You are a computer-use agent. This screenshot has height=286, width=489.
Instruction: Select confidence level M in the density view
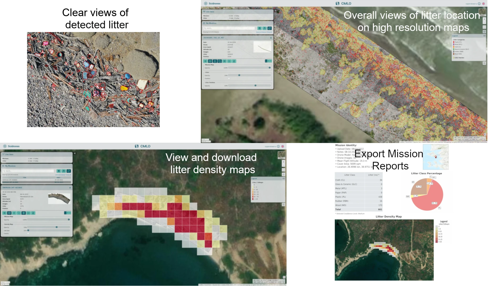(67, 213)
